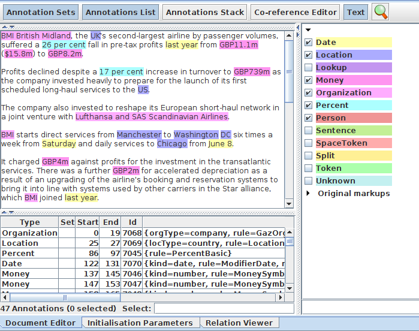The width and height of the screenshot is (419, 331).
Task: Click the text pane vertical scrollbar thumb
Action: point(289,71)
